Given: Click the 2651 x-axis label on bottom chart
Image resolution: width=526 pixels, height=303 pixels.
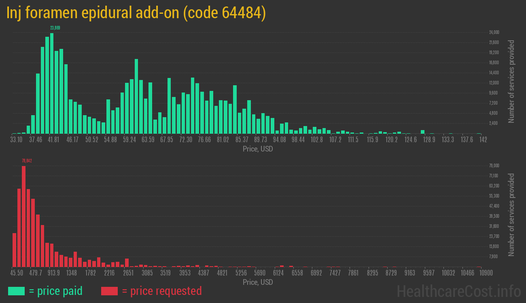Looking at the screenshot, I should point(128,273).
